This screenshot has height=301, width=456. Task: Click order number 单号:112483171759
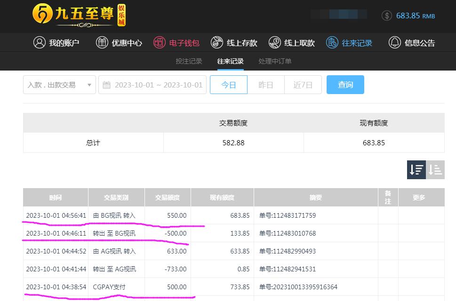(288, 215)
